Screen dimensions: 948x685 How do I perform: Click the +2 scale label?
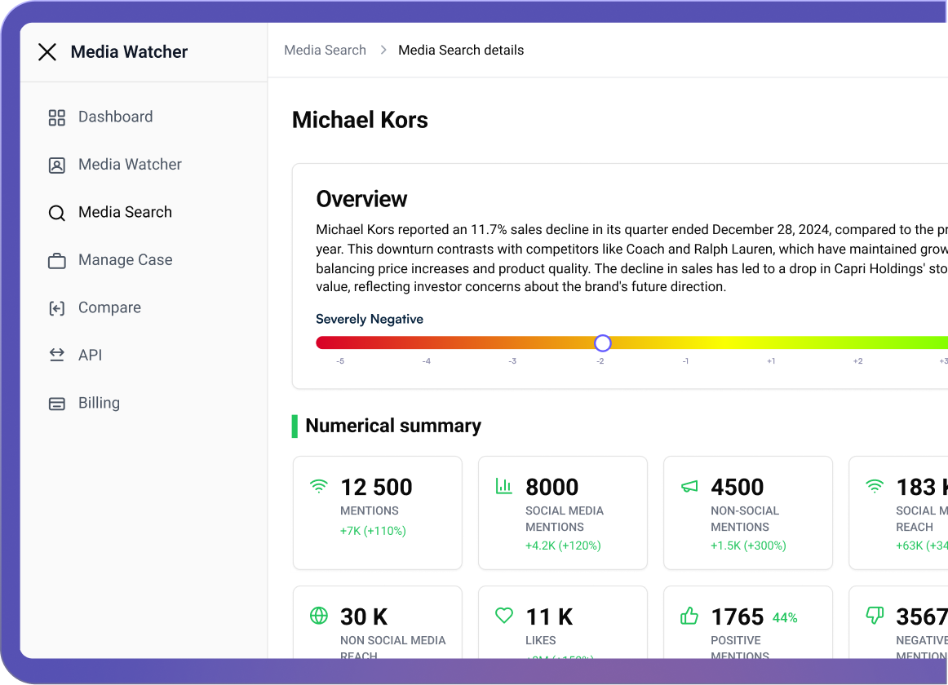click(x=857, y=361)
